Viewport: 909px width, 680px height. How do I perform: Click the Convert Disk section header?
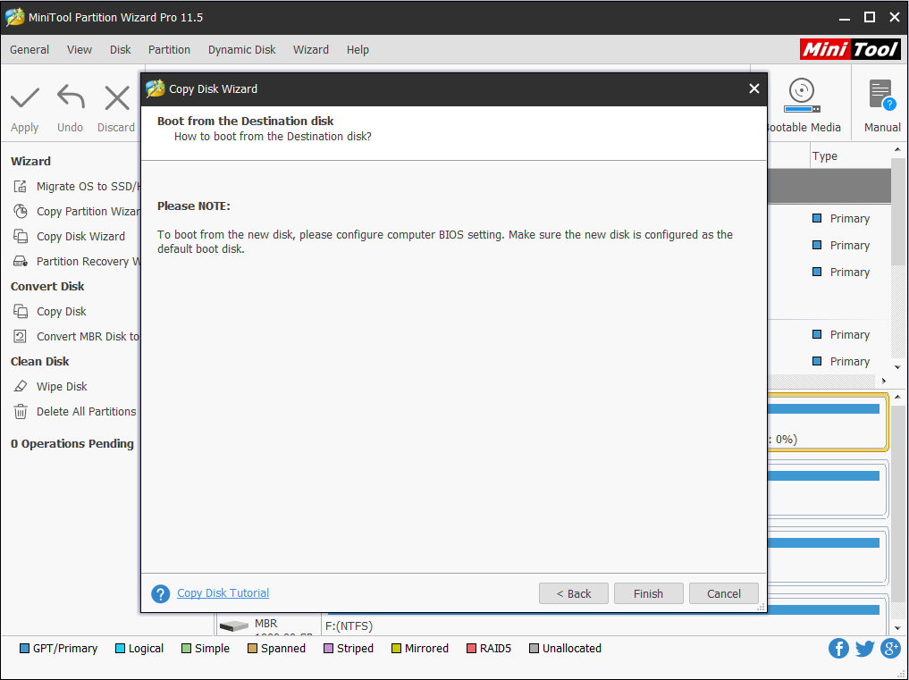(47, 286)
